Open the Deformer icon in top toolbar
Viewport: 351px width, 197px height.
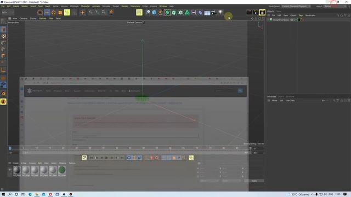point(200,13)
